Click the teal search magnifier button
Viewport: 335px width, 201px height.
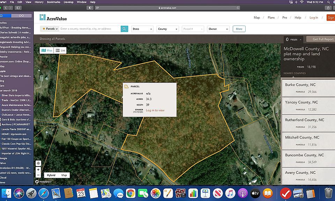pos(124,29)
